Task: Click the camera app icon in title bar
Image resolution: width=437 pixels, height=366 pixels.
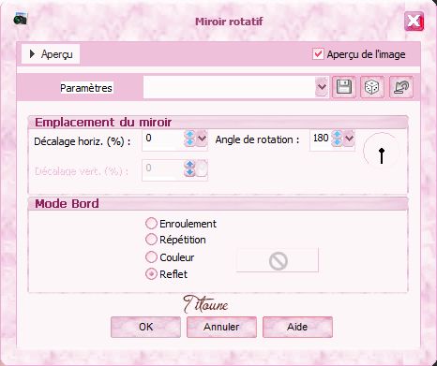Action: pos(21,19)
